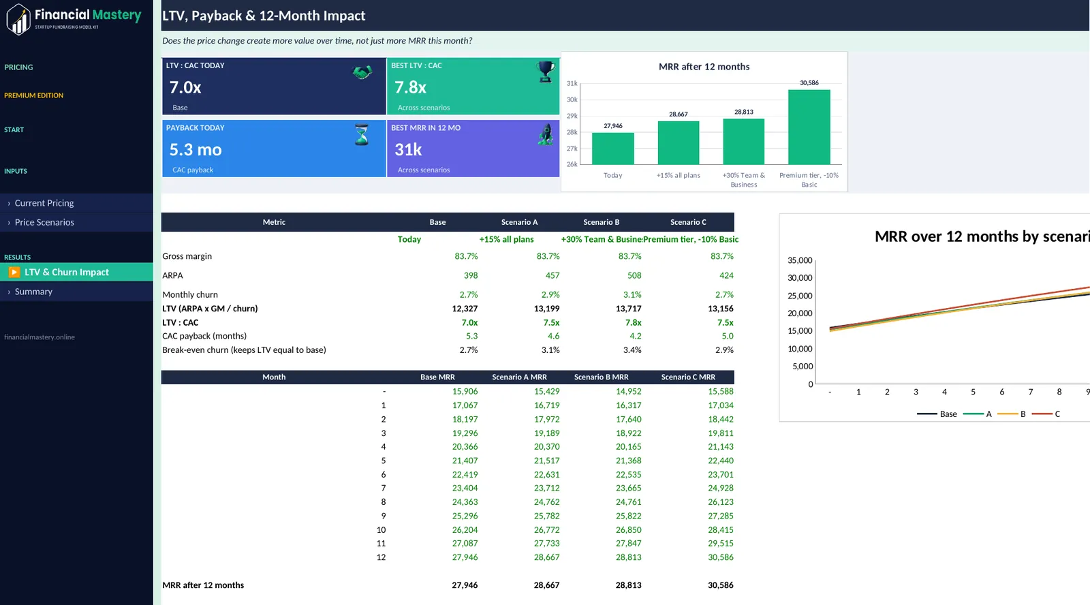This screenshot has height=605, width=1090.
Task: Click the Financial Mastery logo icon
Action: tap(19, 19)
